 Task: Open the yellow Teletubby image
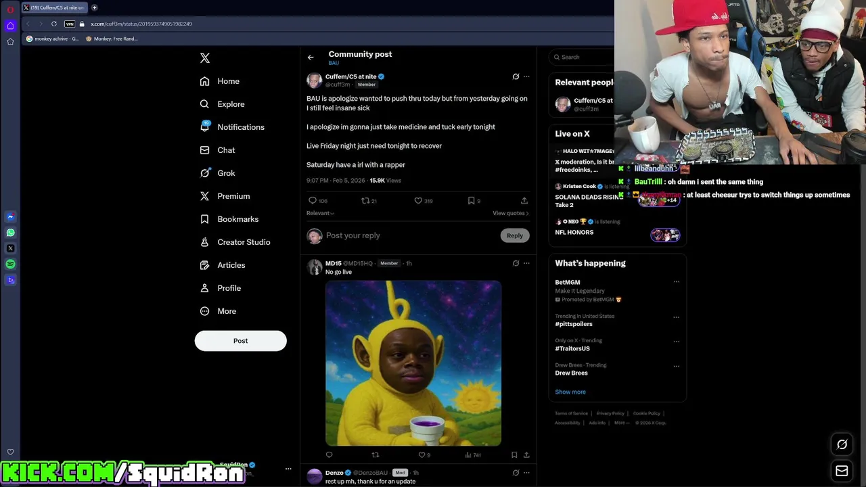point(413,363)
